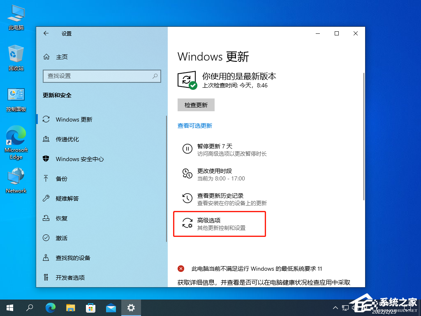Click the 备份 upload-arrow icon

(x=46, y=178)
